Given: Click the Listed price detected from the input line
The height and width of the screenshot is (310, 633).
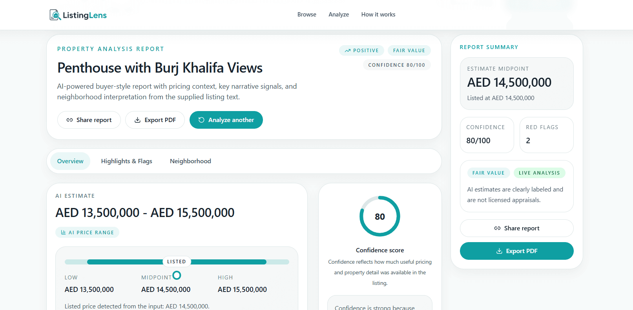Looking at the screenshot, I should click(137, 306).
